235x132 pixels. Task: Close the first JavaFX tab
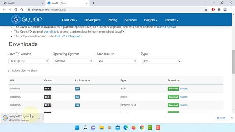pos(43,3)
